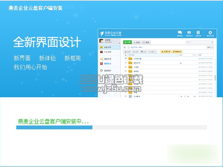Viewport: 223px width, 167px height.
Task: Click the 刷新 refresh button in preview
Action: [146, 42]
